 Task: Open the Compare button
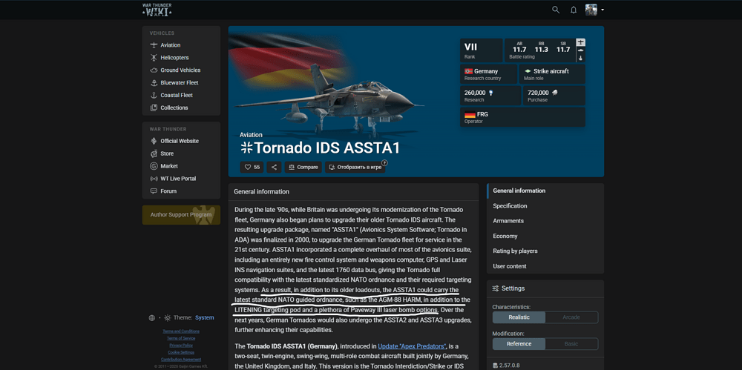pyautogui.click(x=303, y=167)
